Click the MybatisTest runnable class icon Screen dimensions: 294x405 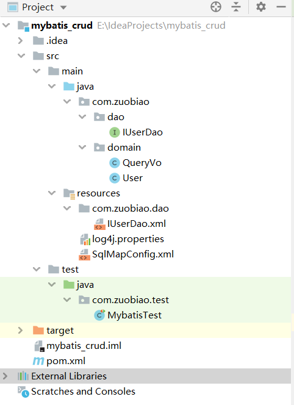(x=99, y=315)
